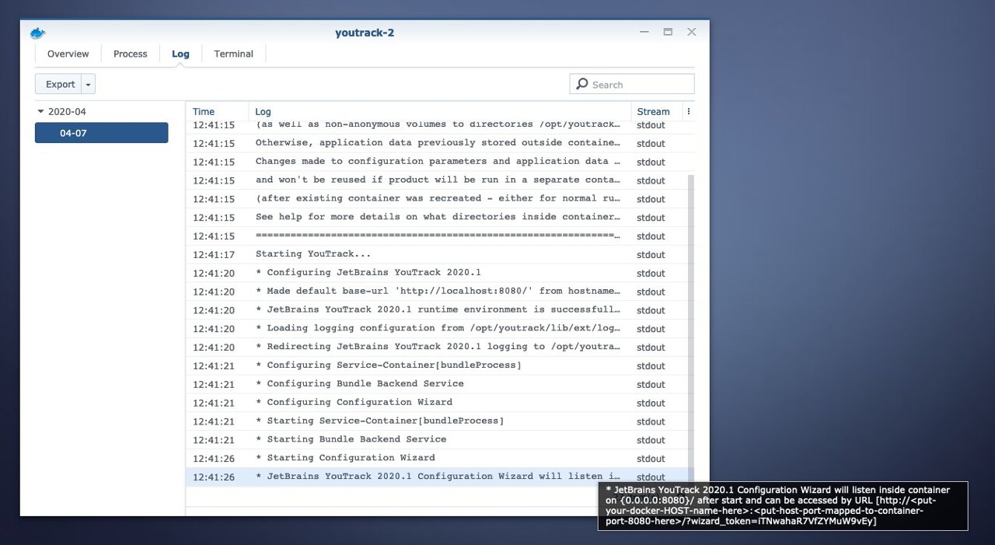Select 'and won't be reused' log row
995x545 pixels.
click(437, 180)
